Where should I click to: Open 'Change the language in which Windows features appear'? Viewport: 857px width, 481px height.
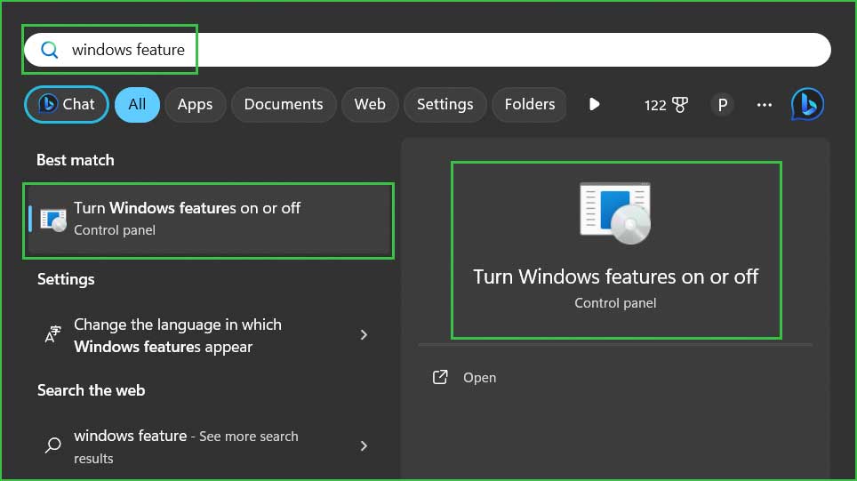208,335
